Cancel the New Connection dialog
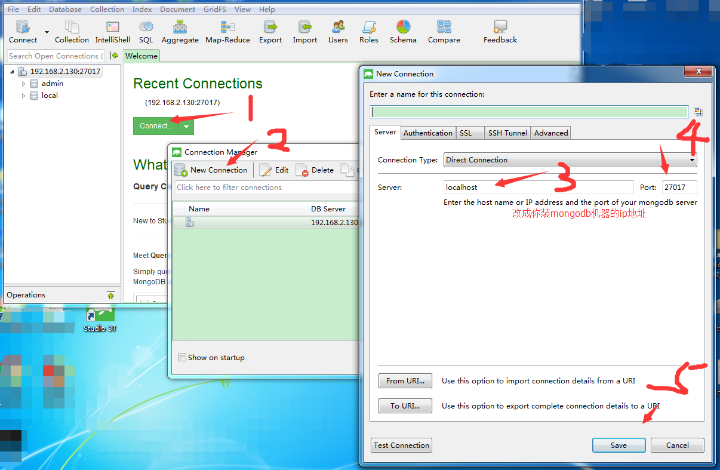Viewport: 720px width, 470px height. coord(678,445)
